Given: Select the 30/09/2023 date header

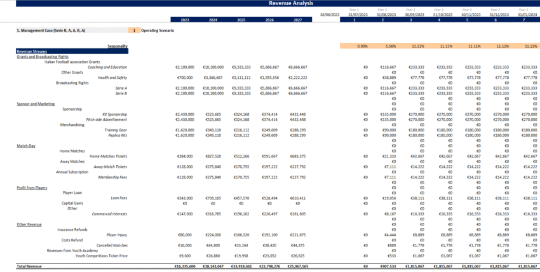Looking at the screenshot, I should click(414, 15).
